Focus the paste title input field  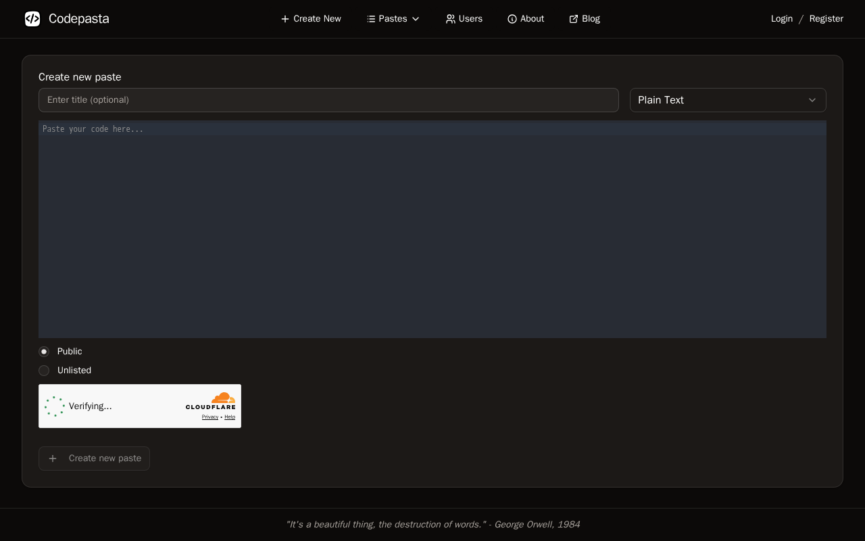328,100
